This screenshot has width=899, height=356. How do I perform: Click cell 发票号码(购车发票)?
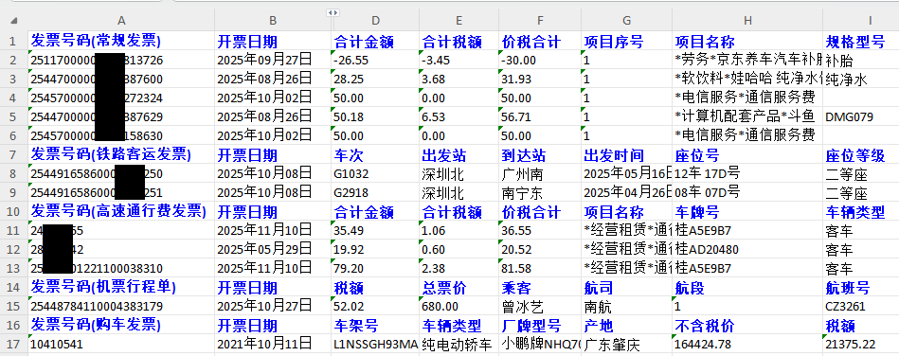coord(121,325)
